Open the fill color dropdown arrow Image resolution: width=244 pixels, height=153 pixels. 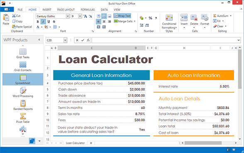[x=50, y=27]
